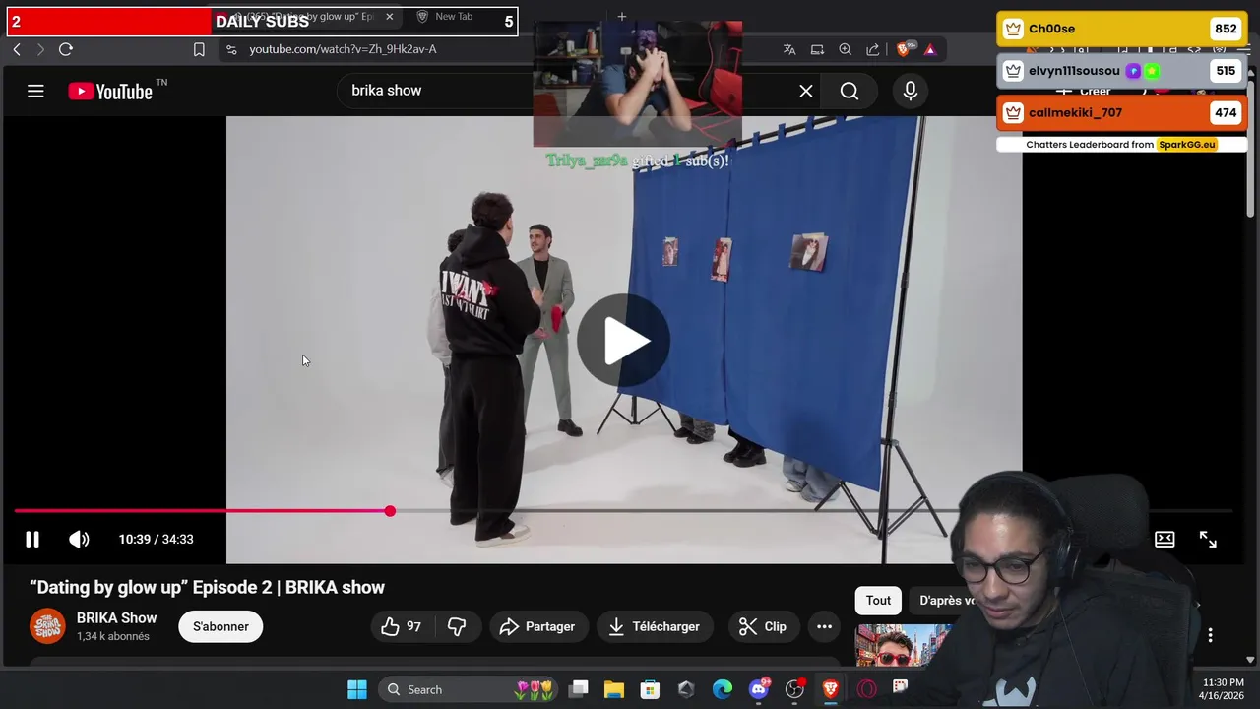Open the three-dot more actions menu
The width and height of the screenshot is (1260, 709).
point(825,627)
